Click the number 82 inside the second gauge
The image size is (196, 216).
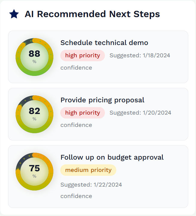coord(34,111)
